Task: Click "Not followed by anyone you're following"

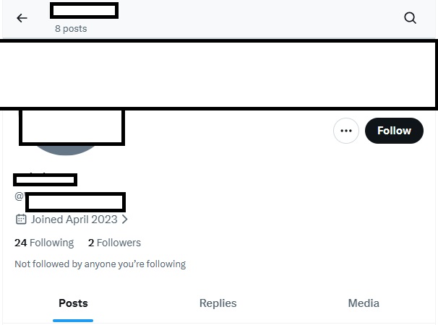Action: click(x=100, y=264)
